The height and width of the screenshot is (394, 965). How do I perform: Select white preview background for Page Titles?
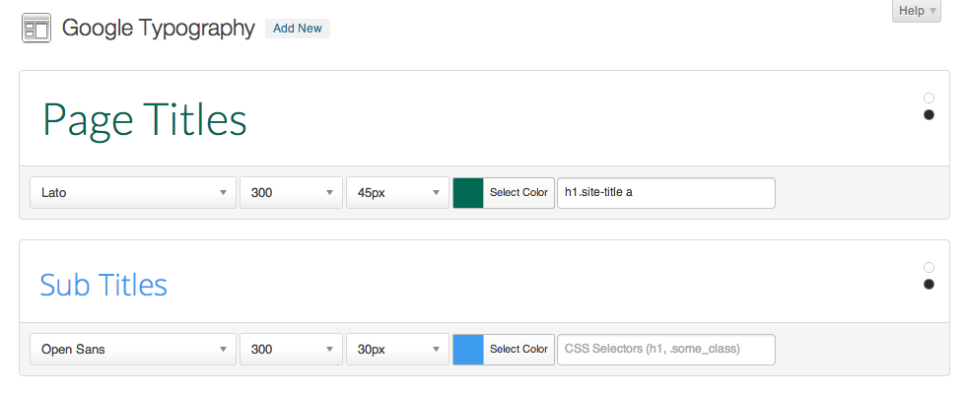930,98
